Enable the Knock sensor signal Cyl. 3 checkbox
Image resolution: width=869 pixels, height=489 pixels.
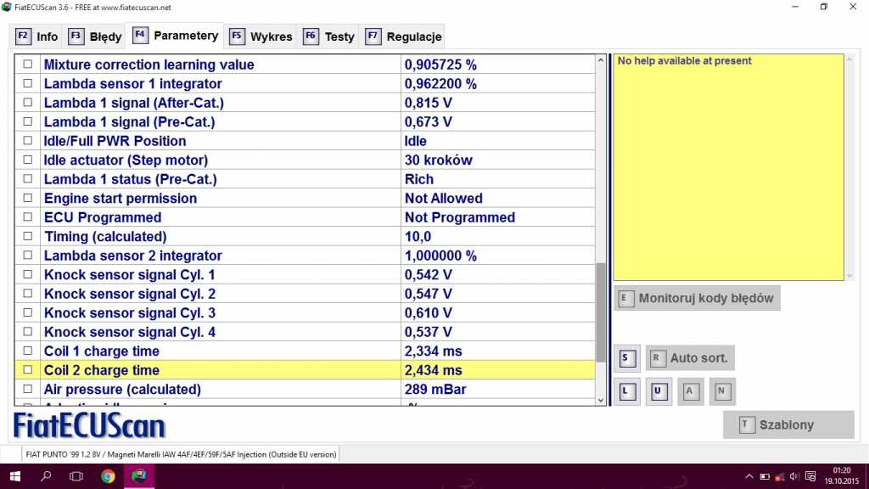pos(28,313)
